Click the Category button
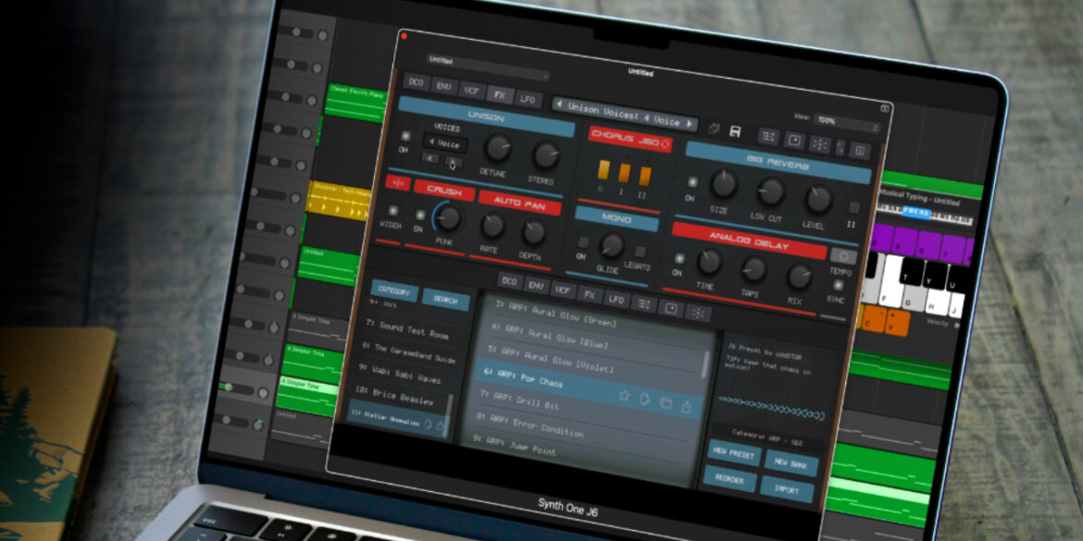This screenshot has height=541, width=1083. click(394, 291)
